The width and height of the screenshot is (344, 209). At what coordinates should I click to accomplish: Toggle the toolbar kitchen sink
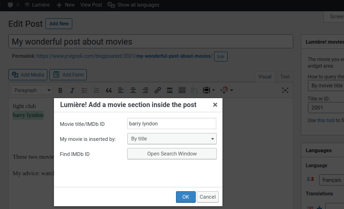[x=182, y=90]
